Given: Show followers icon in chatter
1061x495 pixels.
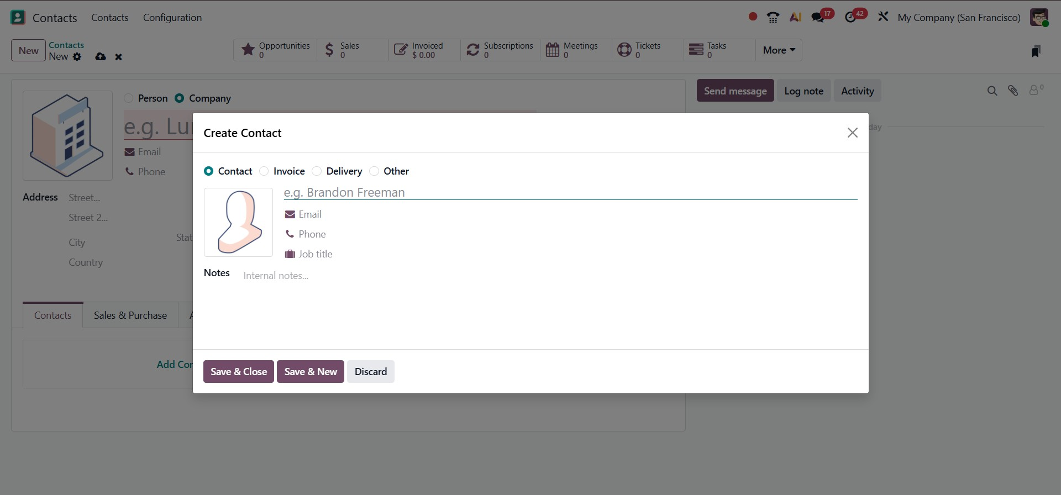Looking at the screenshot, I should coord(1036,89).
